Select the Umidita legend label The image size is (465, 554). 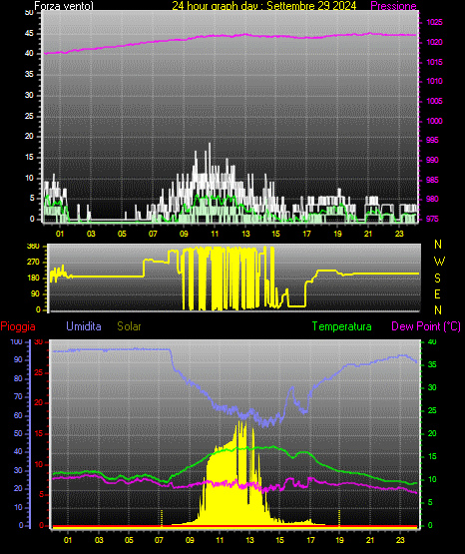coord(84,326)
